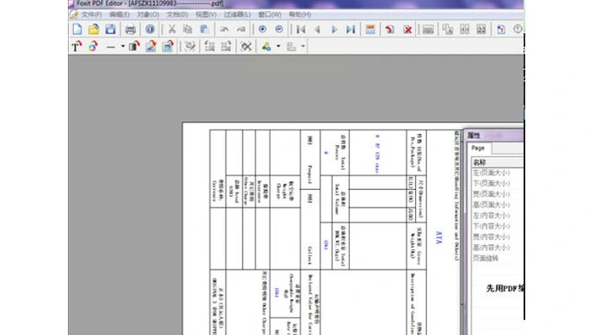
Task: Open the 对象(O) menu
Action: tap(148, 14)
